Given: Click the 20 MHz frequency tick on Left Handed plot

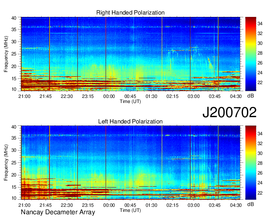Looking at the screenshot, I should coord(14,175).
